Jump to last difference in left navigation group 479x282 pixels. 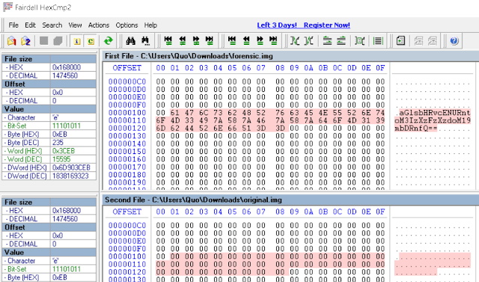tap(210, 40)
